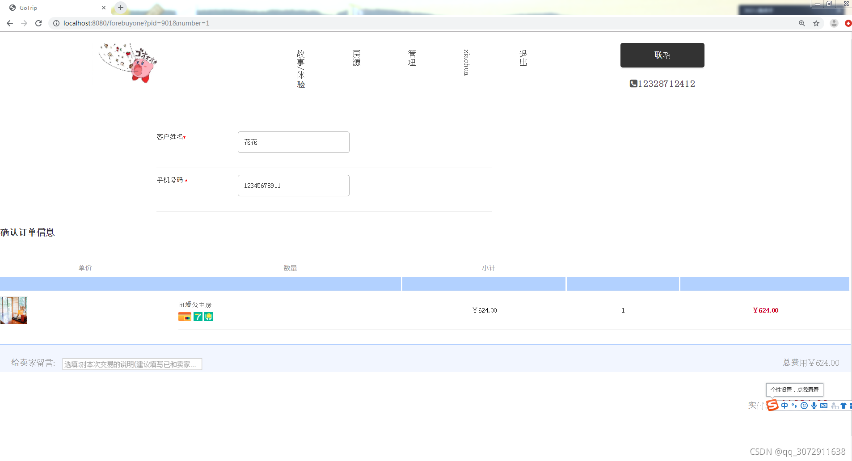Click the room thumbnail image
The width and height of the screenshot is (852, 461).
point(14,310)
